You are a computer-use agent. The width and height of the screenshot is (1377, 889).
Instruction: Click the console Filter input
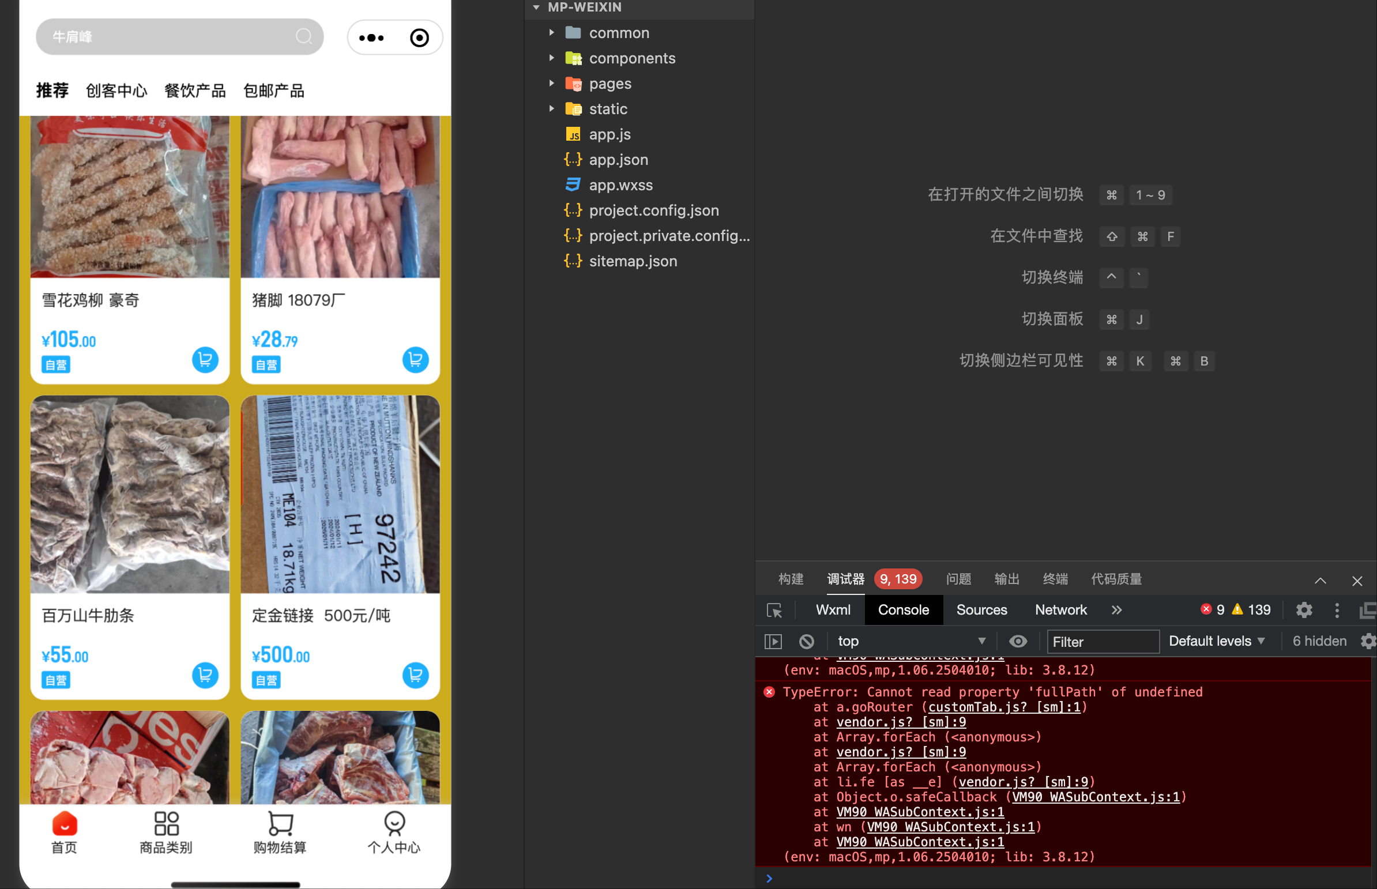tap(1103, 641)
